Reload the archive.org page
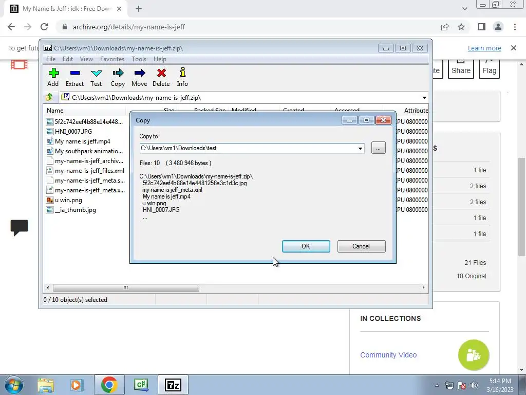The width and height of the screenshot is (526, 395). [44, 27]
